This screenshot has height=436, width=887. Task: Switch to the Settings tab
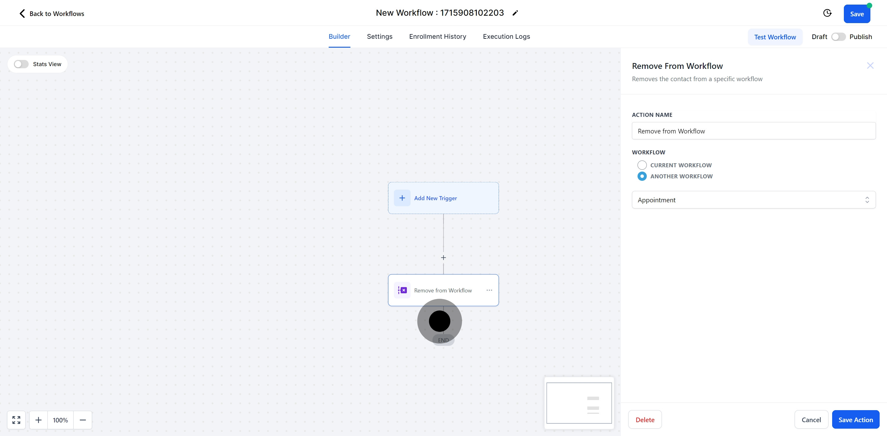tap(379, 37)
